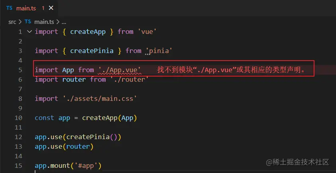Click the './App.vue' import path with error
This screenshot has width=336, height=173.
pos(120,70)
